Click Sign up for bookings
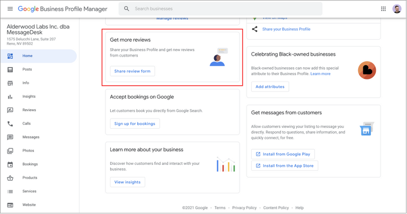The height and width of the screenshot is (214, 407). [x=135, y=124]
